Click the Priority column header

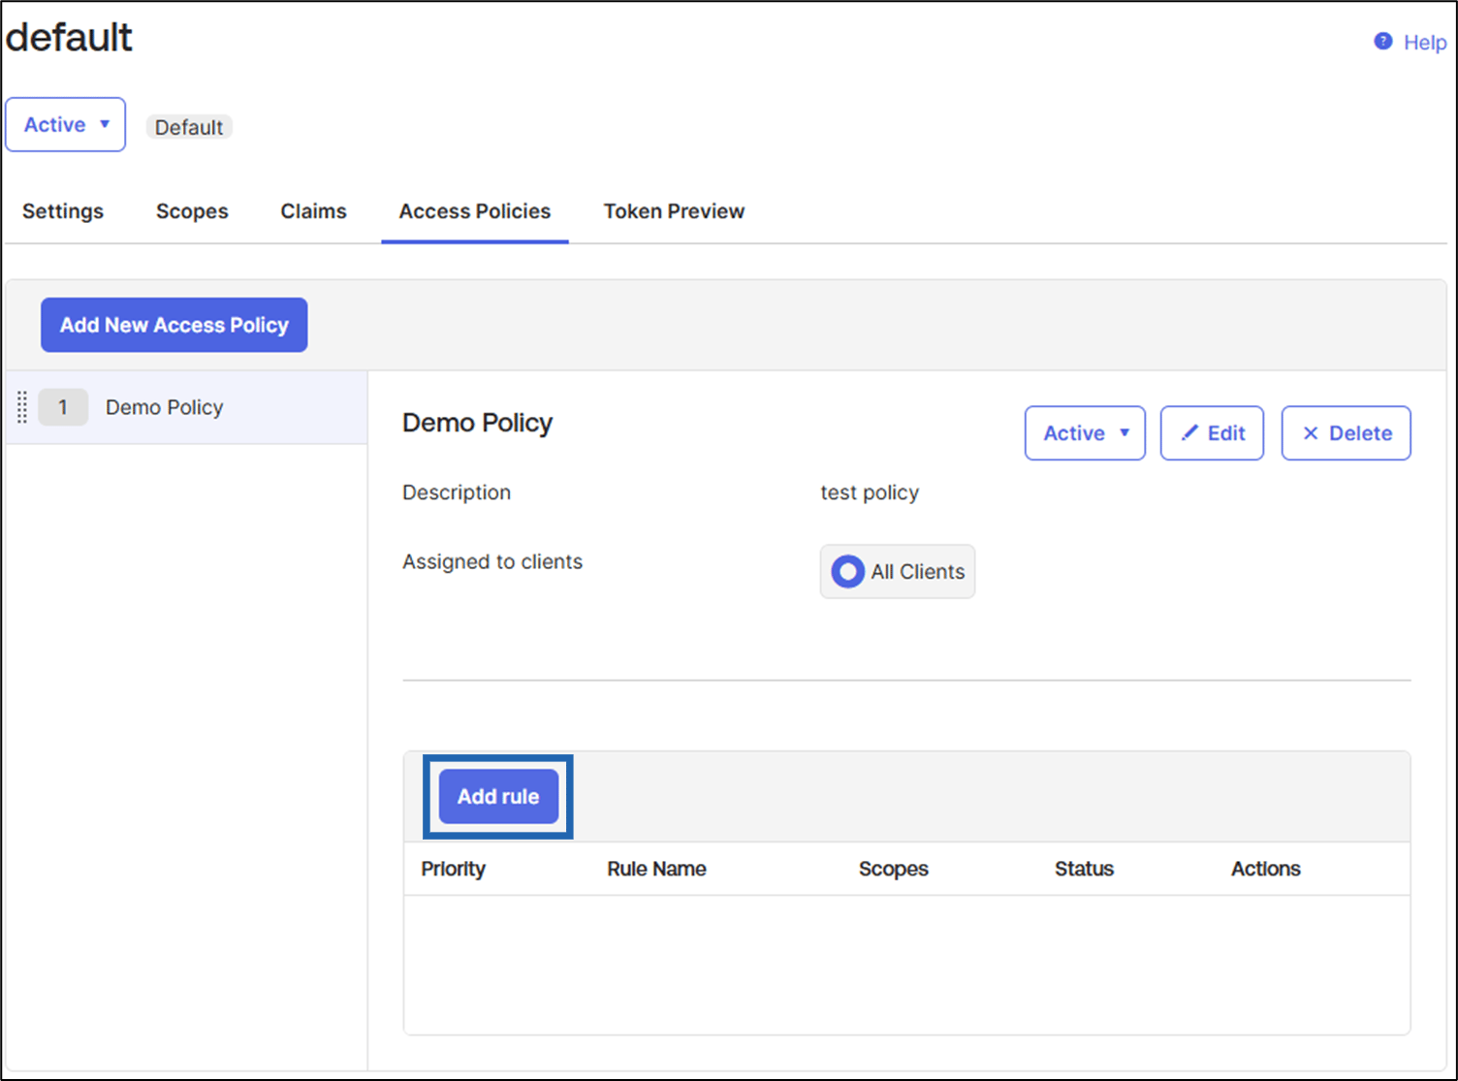[x=453, y=869]
